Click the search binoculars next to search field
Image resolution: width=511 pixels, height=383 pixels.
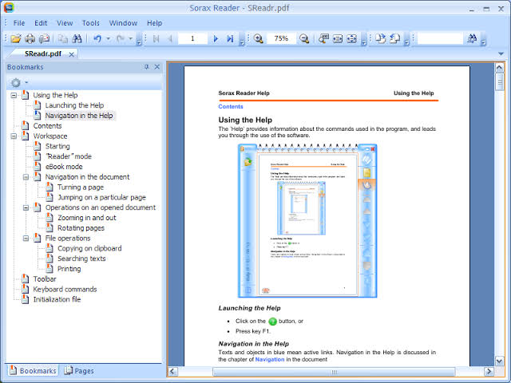point(472,39)
